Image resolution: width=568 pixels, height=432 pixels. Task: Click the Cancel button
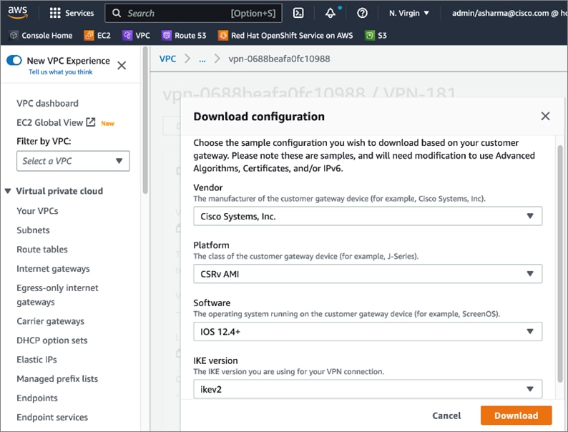tap(446, 416)
